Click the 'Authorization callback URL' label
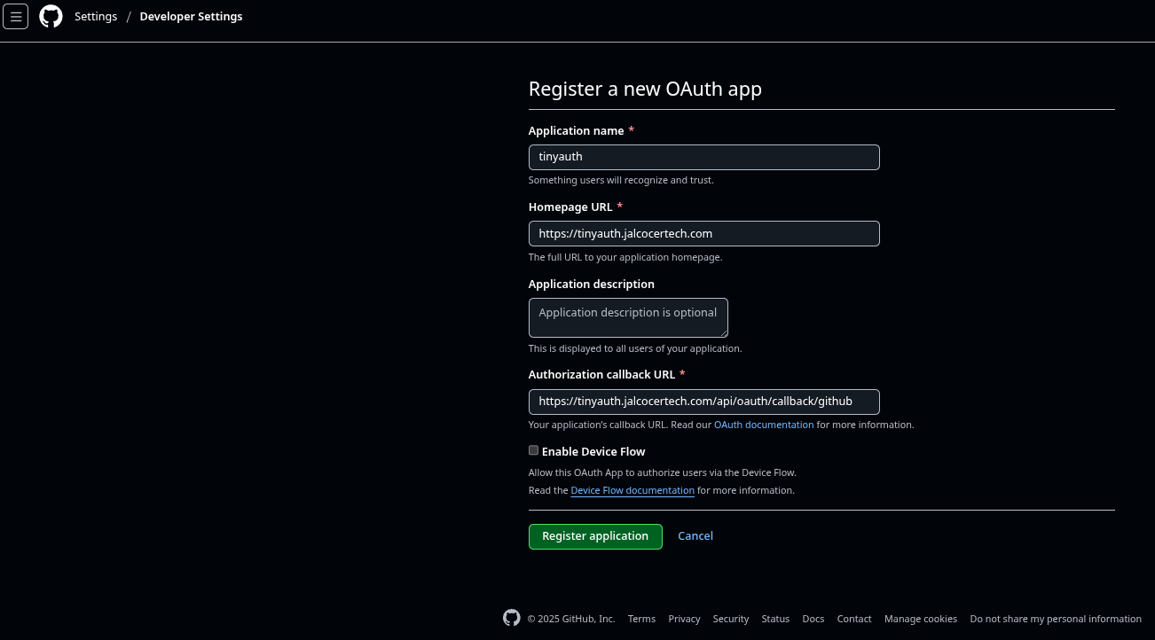Screen dimensions: 1155x640 pyautogui.click(x=601, y=374)
